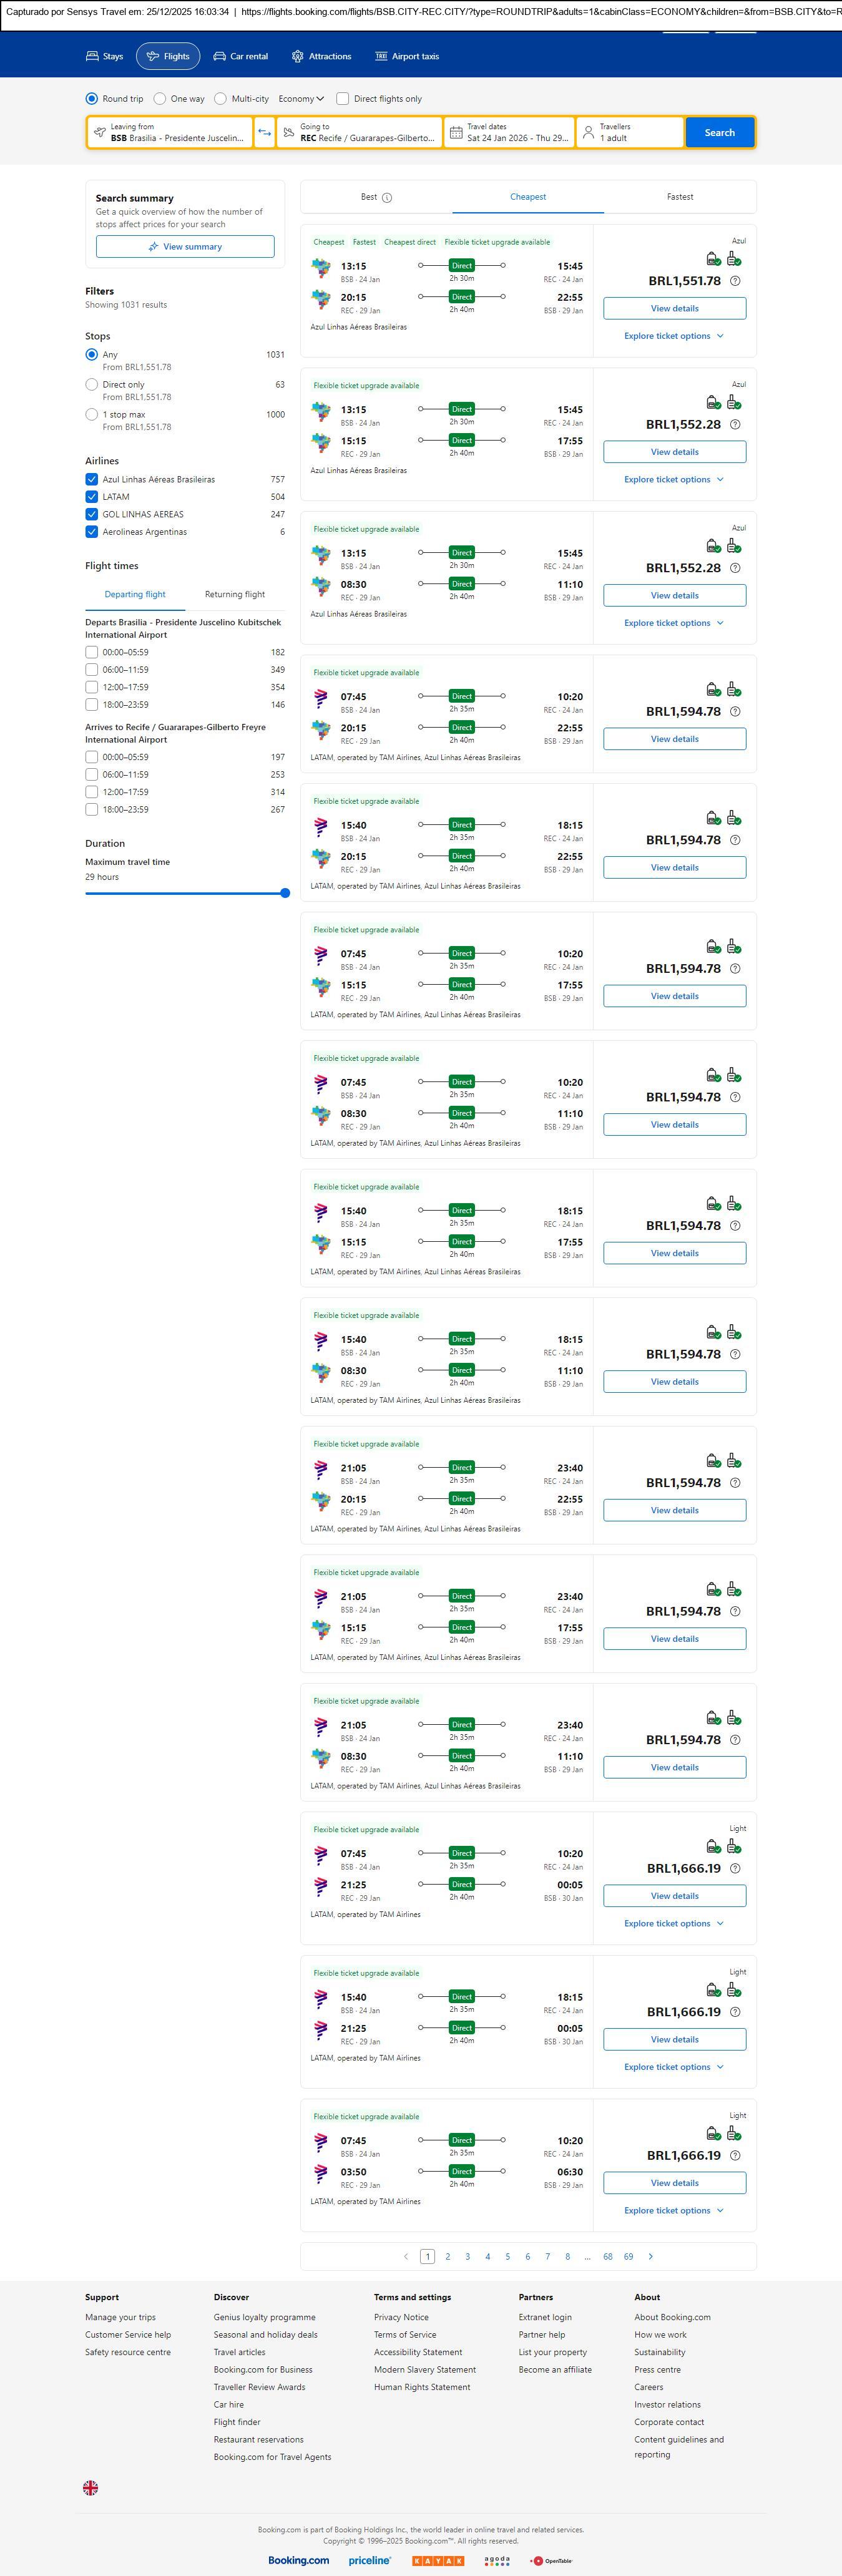
Task: Click the calendar icon in Travel dates field
Action: 456,132
